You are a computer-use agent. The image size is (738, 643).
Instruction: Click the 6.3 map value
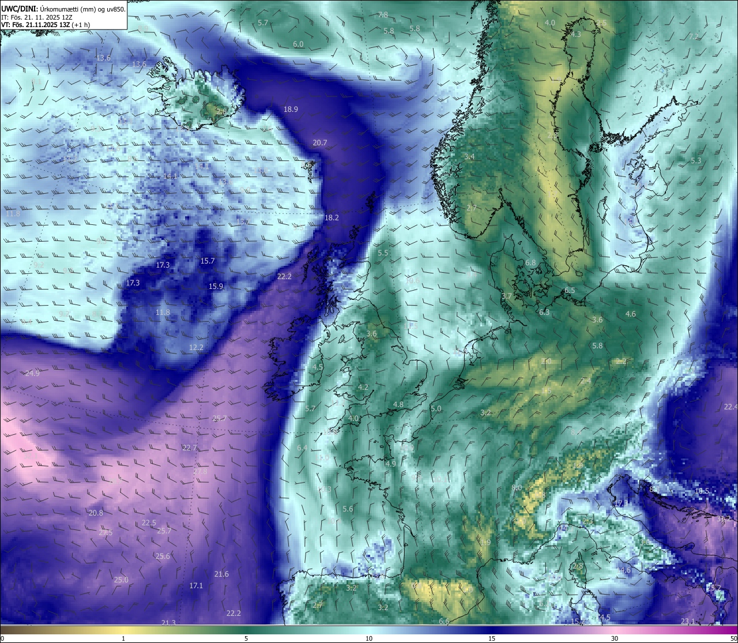click(544, 312)
